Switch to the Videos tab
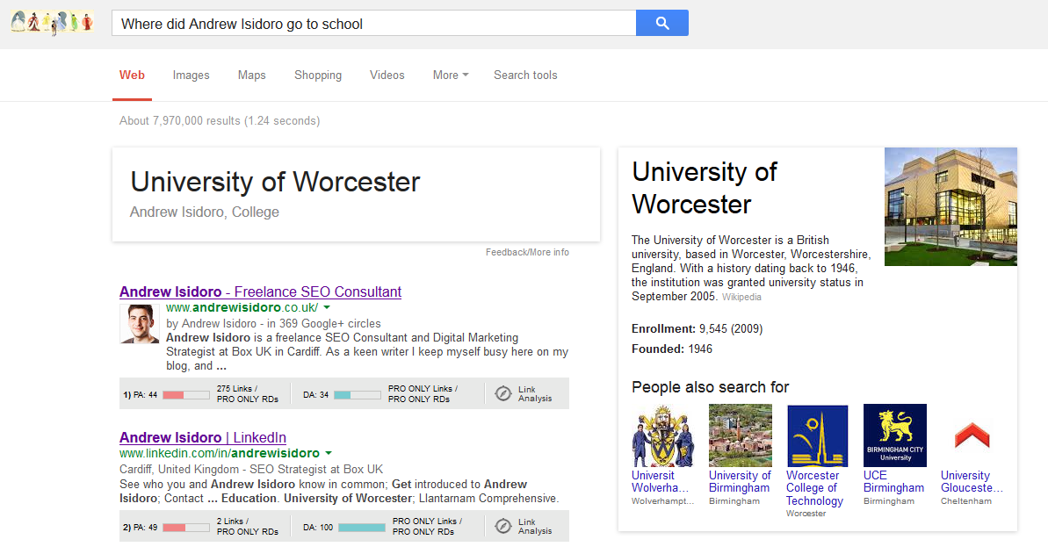The width and height of the screenshot is (1048, 554). [x=387, y=76]
